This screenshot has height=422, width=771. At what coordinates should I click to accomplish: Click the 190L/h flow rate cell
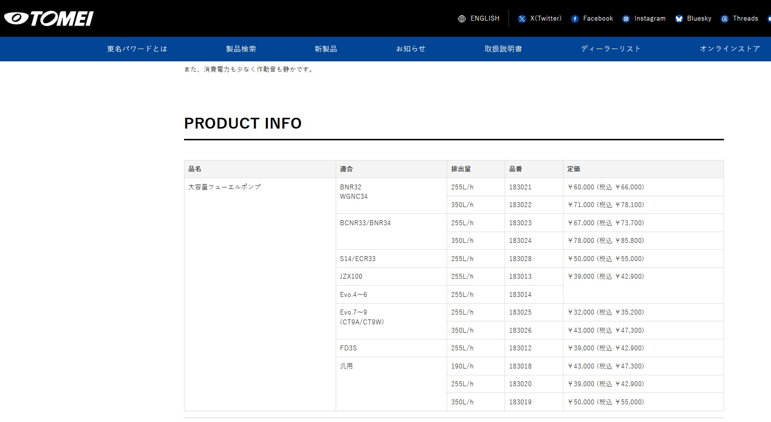coord(476,366)
